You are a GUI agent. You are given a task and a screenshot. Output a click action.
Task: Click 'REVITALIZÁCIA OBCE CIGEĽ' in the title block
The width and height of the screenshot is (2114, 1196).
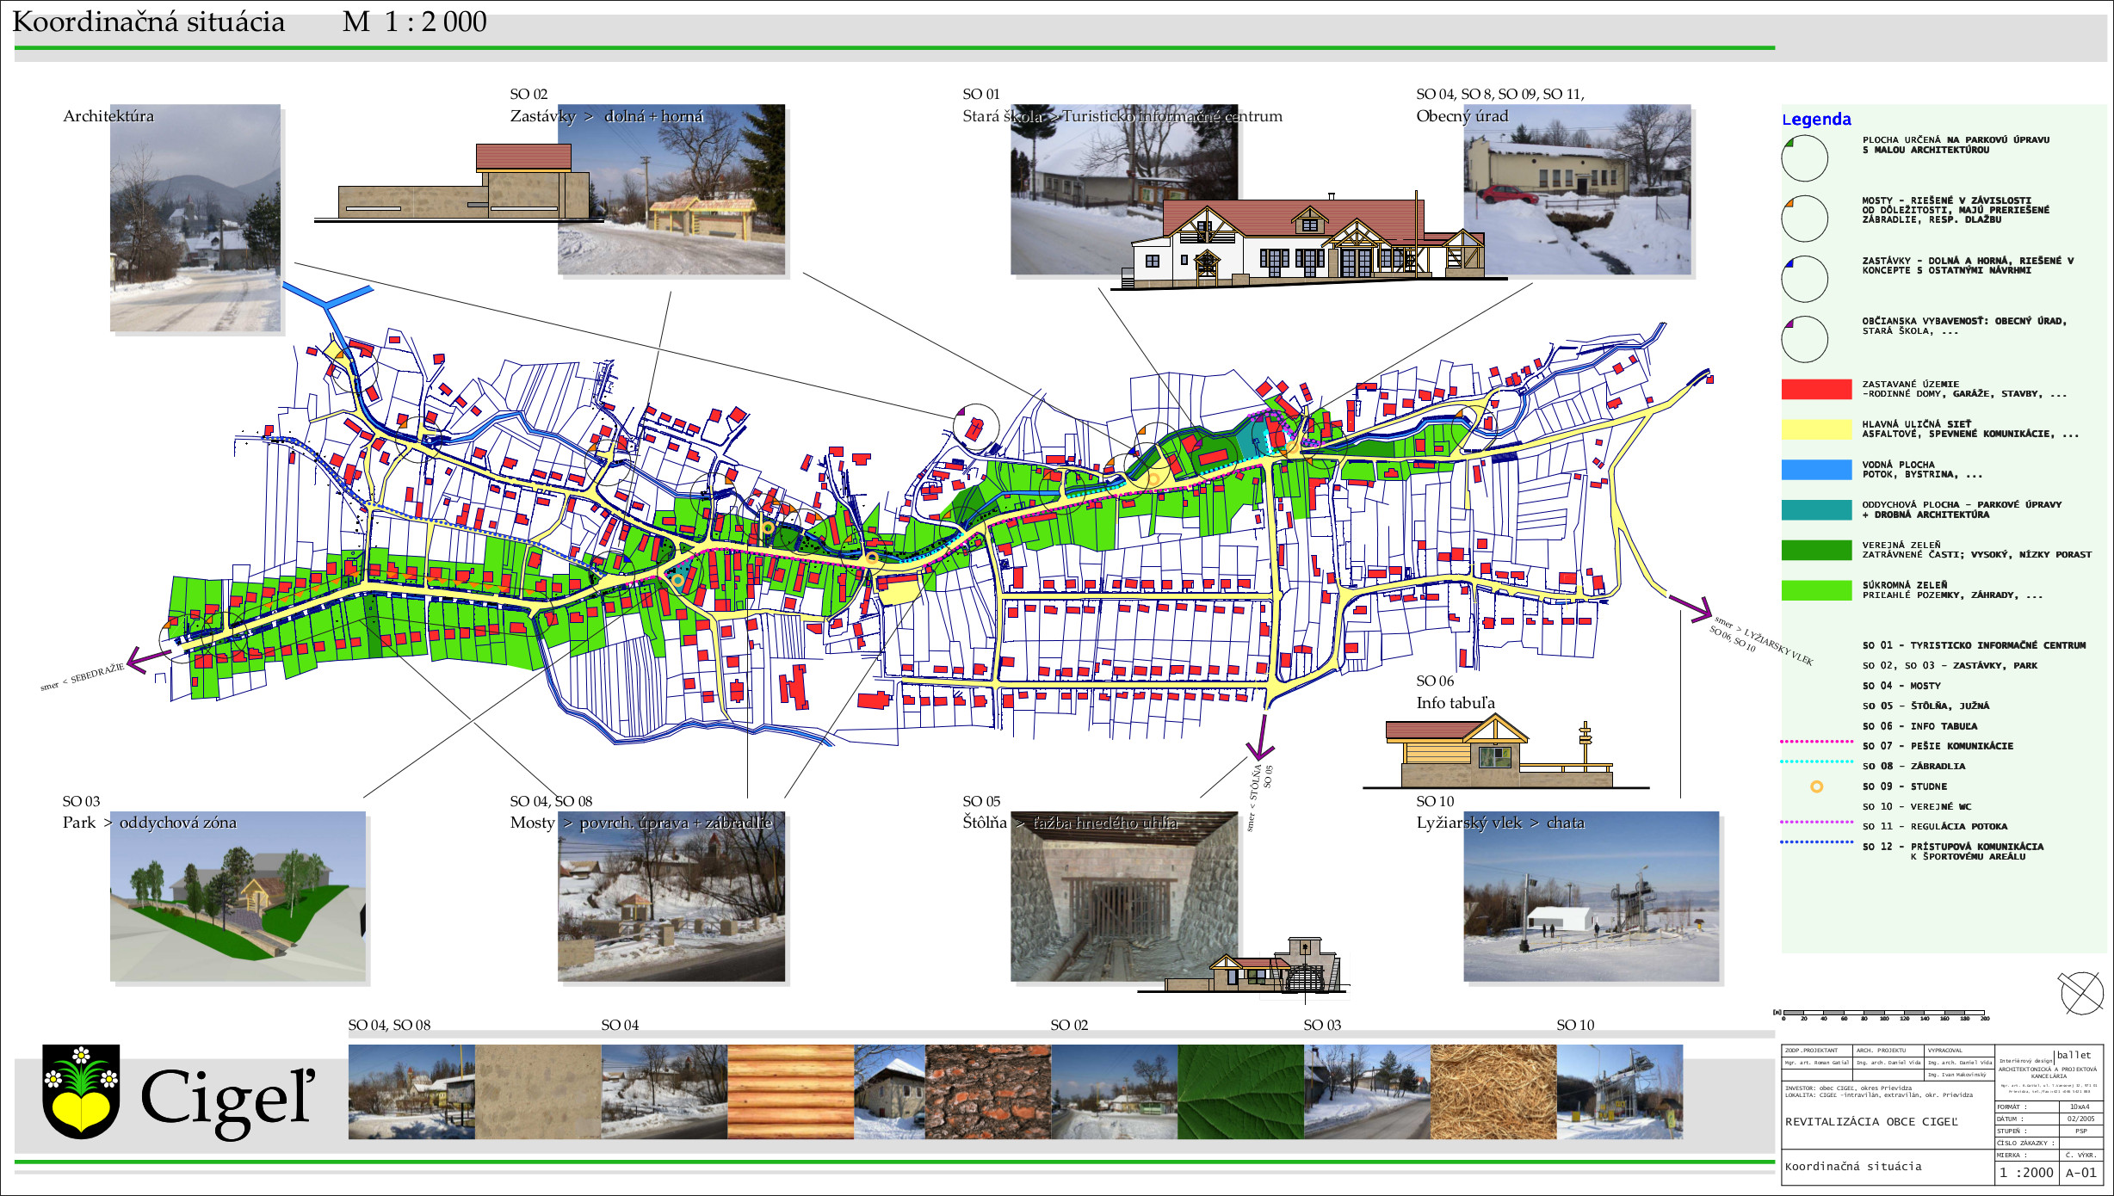tap(1871, 1122)
